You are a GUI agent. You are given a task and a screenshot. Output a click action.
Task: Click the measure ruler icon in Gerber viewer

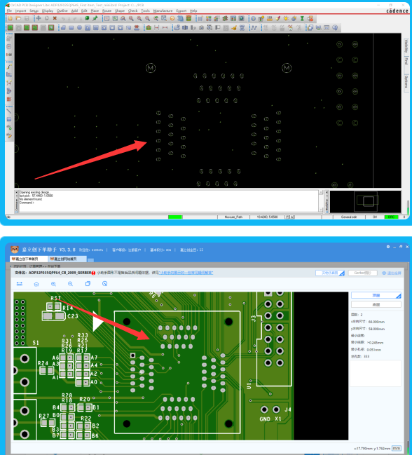tap(20, 284)
